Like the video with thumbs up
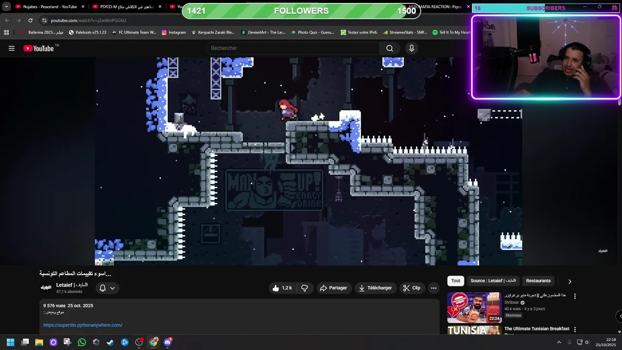The height and width of the screenshot is (350, 622). pos(282,288)
